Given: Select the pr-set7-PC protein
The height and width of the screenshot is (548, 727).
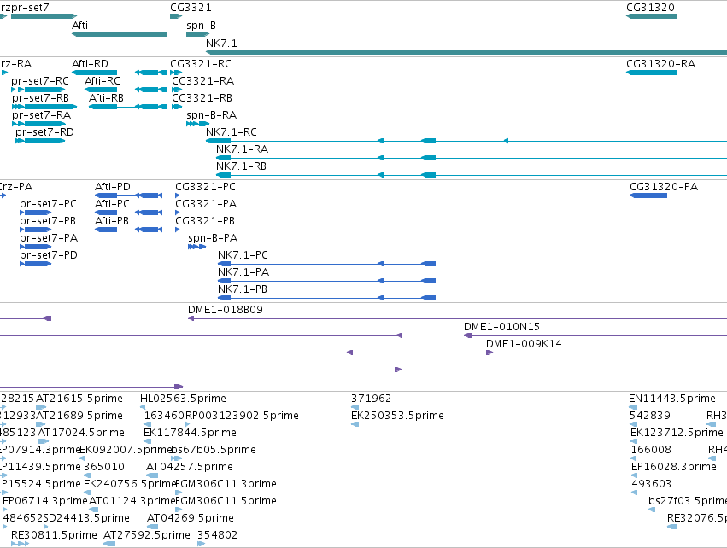Looking at the screenshot, I should [35, 213].
